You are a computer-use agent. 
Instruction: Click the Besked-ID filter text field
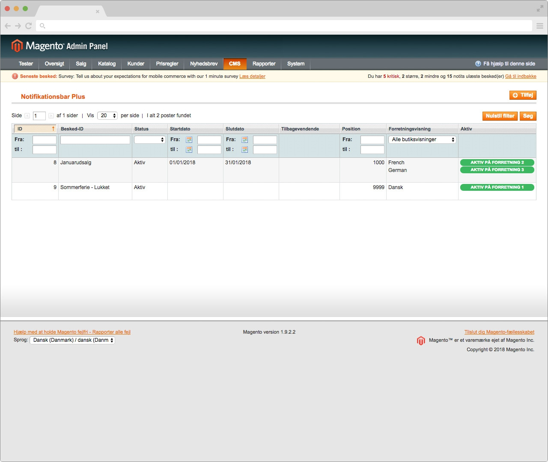(95, 140)
